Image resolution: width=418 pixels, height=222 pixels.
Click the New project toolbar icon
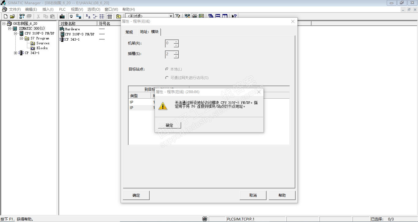tap(6, 16)
